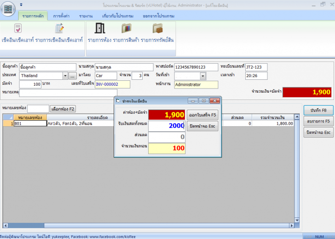This screenshot has width=335, height=239.
Task: Expand the Thailand country dropdown
Action: (x=65, y=76)
